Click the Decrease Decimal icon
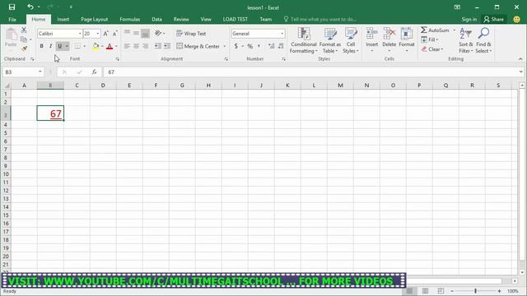The image size is (527, 296). [x=281, y=46]
